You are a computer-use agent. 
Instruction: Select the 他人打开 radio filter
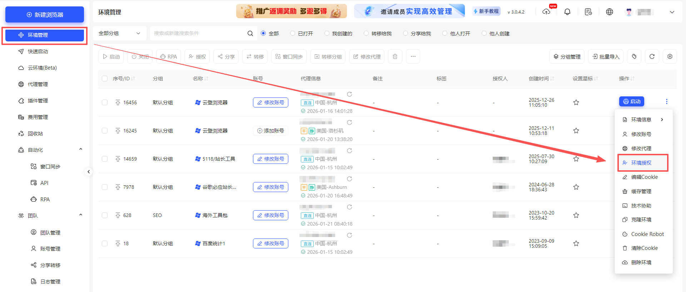445,33
